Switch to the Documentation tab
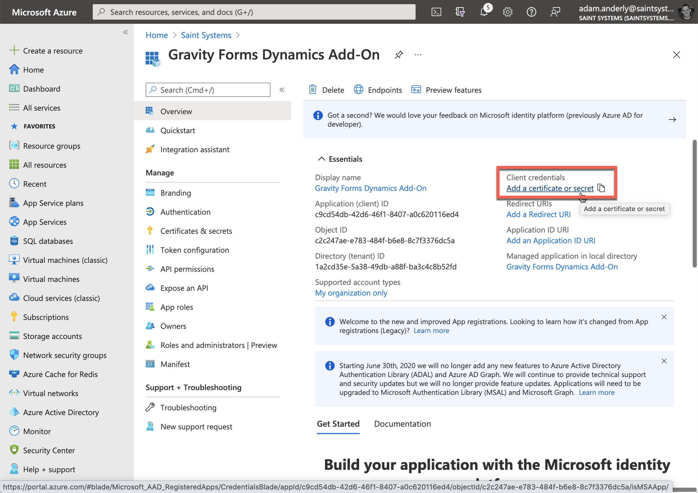 402,424
